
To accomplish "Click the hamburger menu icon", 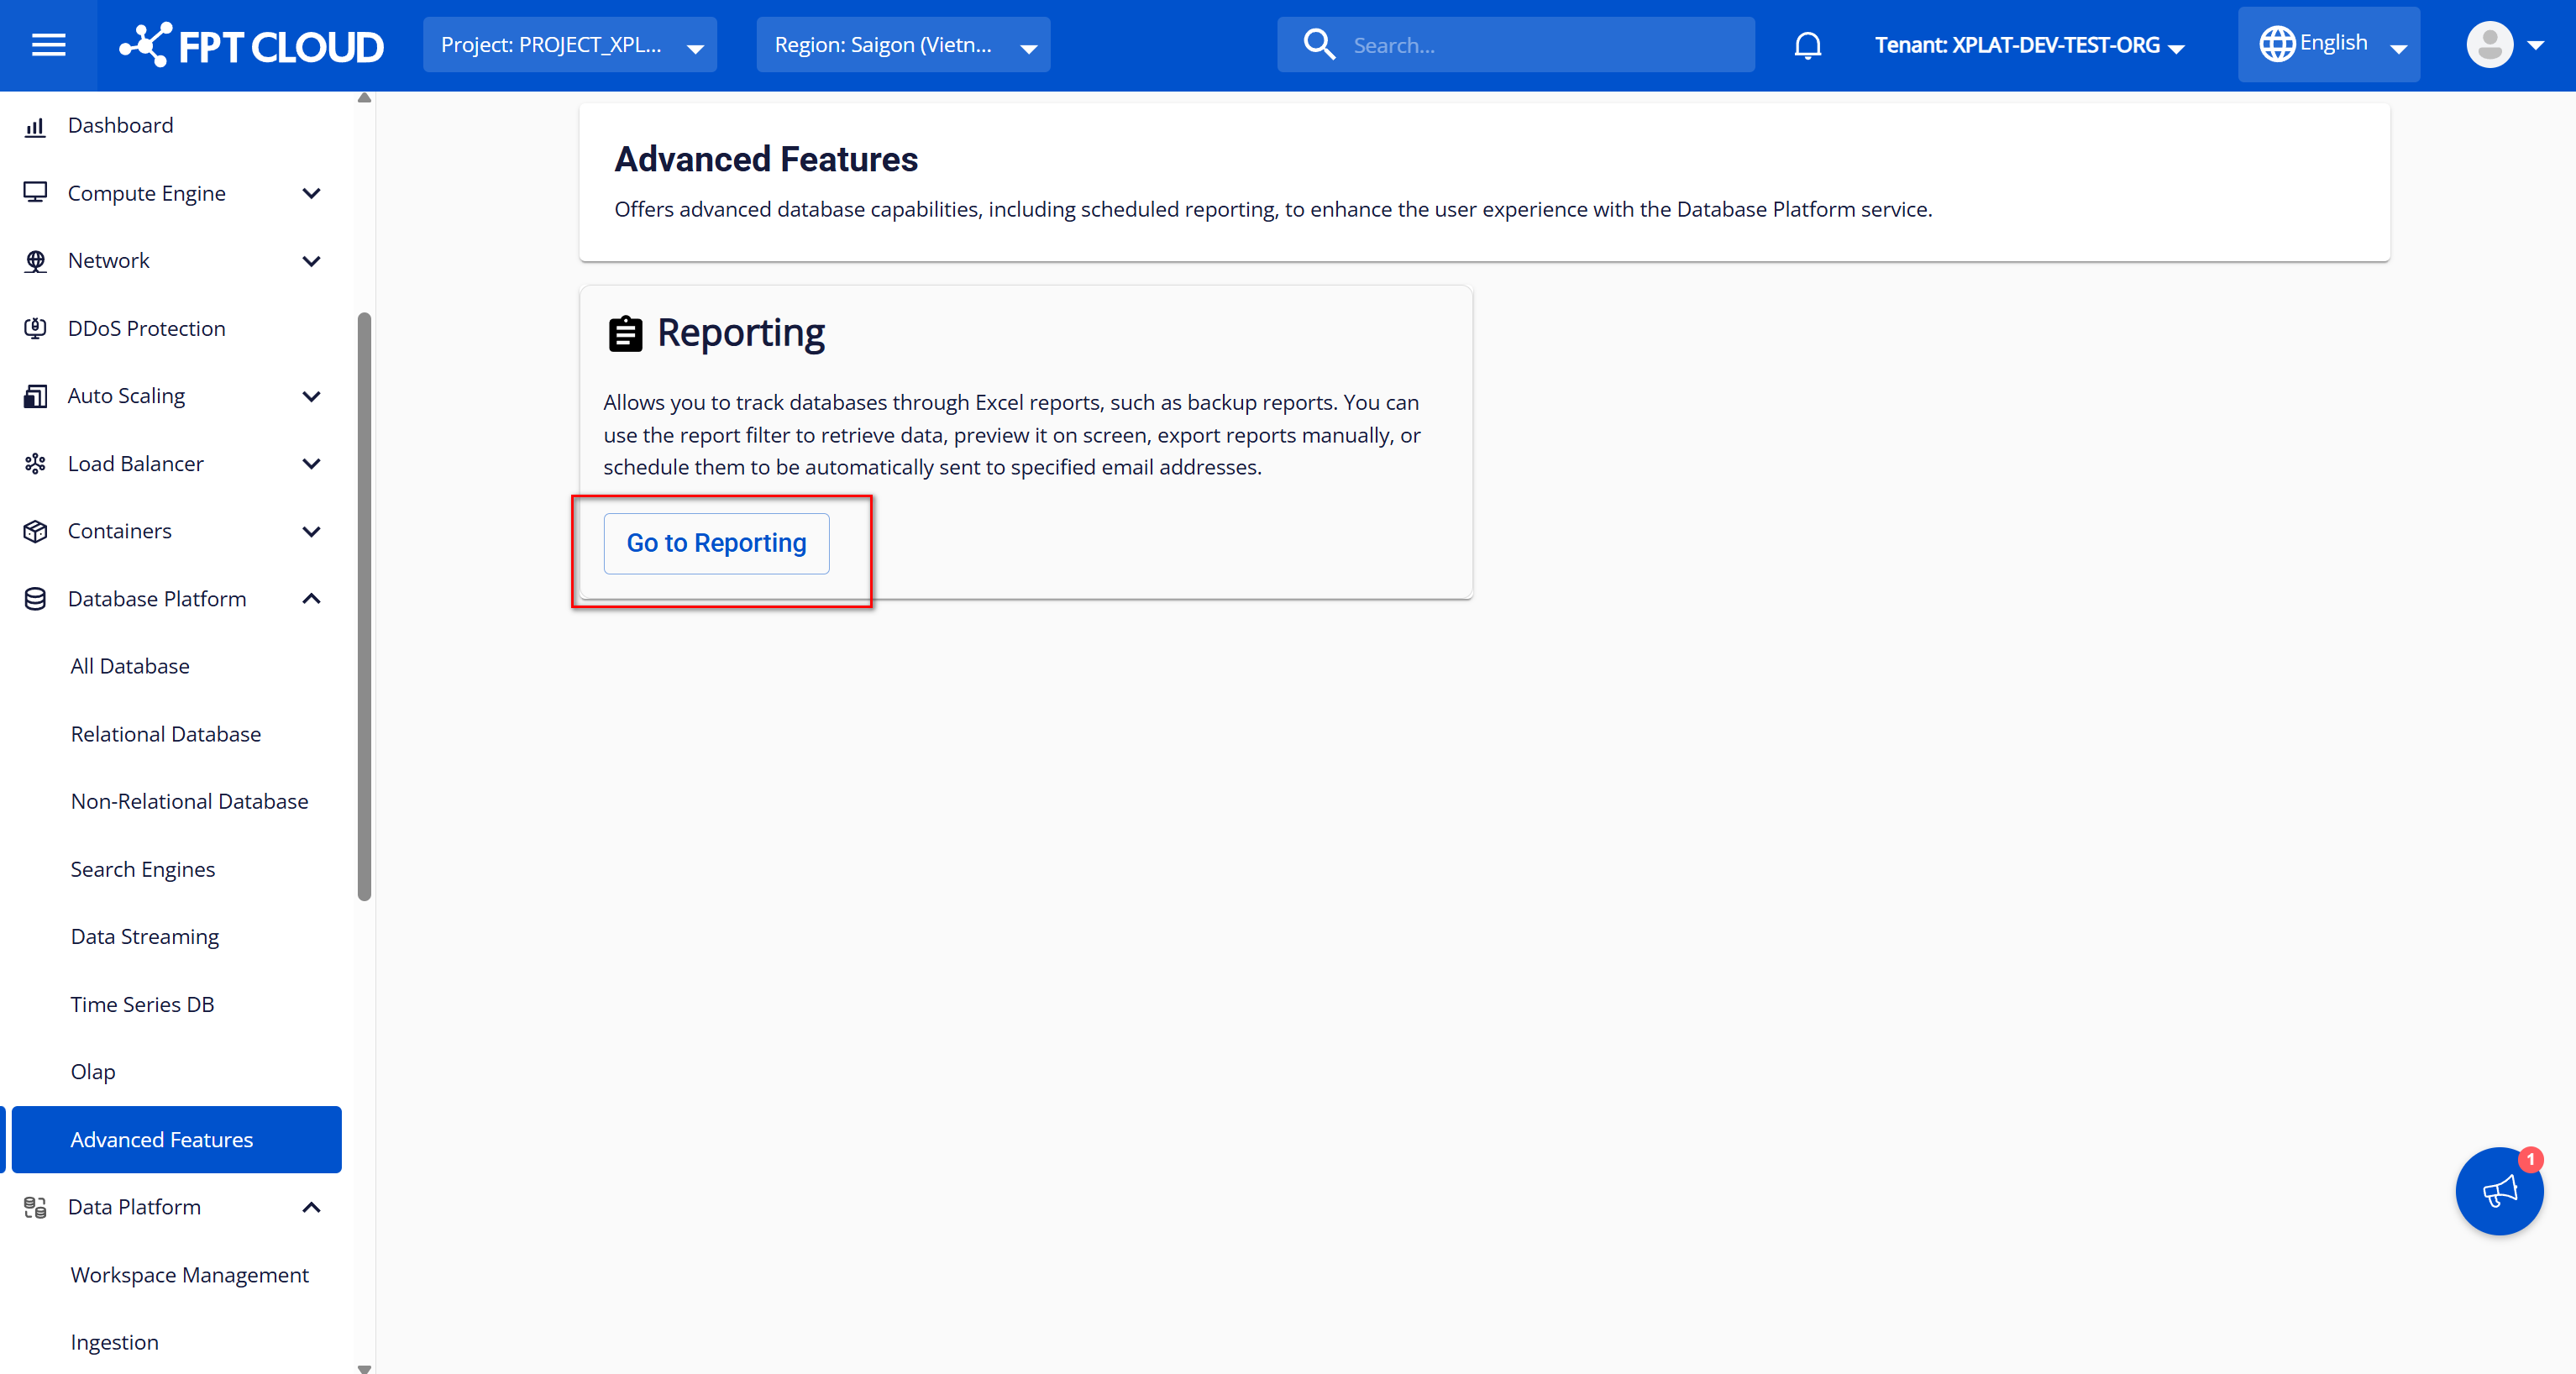I will click(x=48, y=45).
